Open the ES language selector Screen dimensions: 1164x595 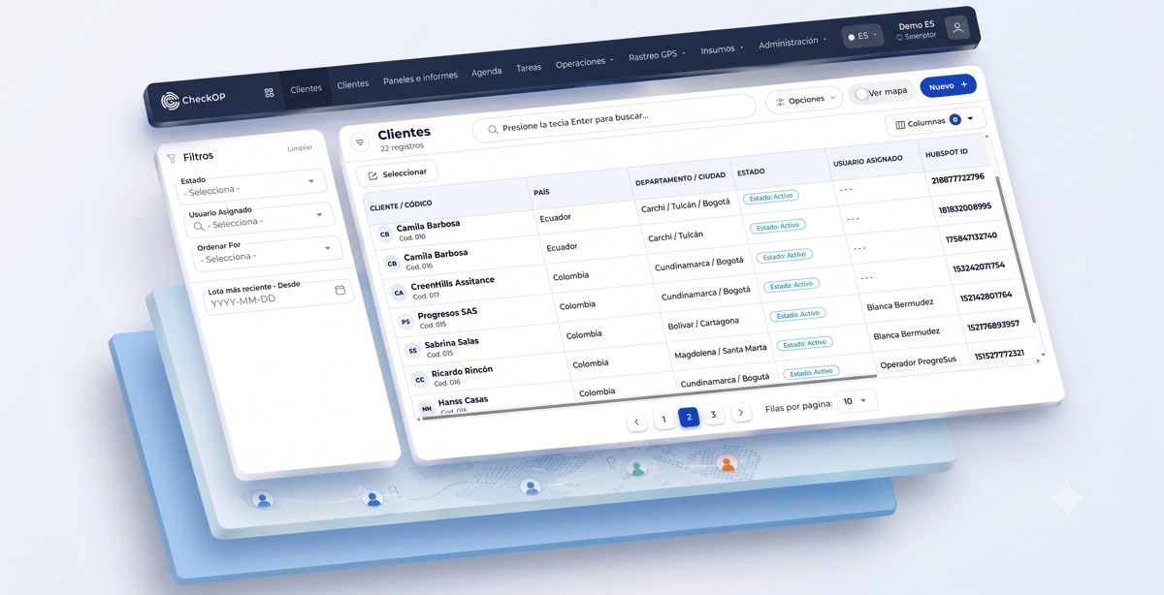coord(862,36)
